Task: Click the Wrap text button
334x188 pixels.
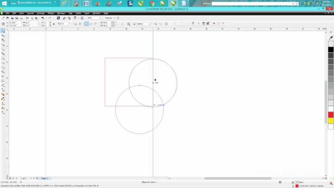Action: click(129, 24)
